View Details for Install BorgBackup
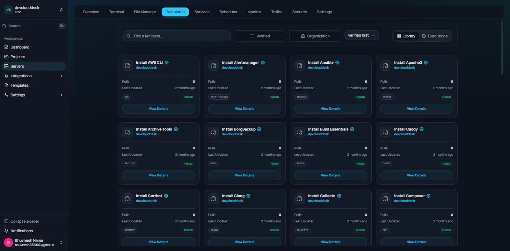 pos(244,175)
